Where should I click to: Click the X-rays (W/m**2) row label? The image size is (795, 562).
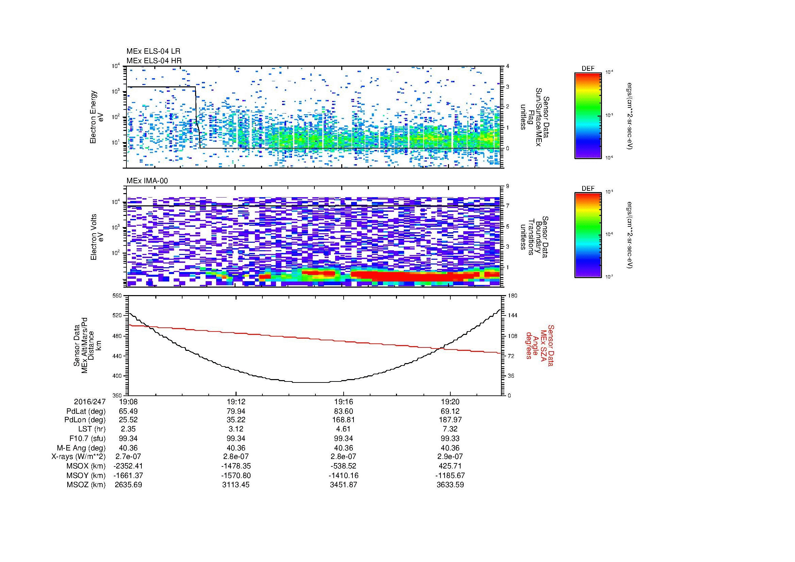pyautogui.click(x=78, y=457)
